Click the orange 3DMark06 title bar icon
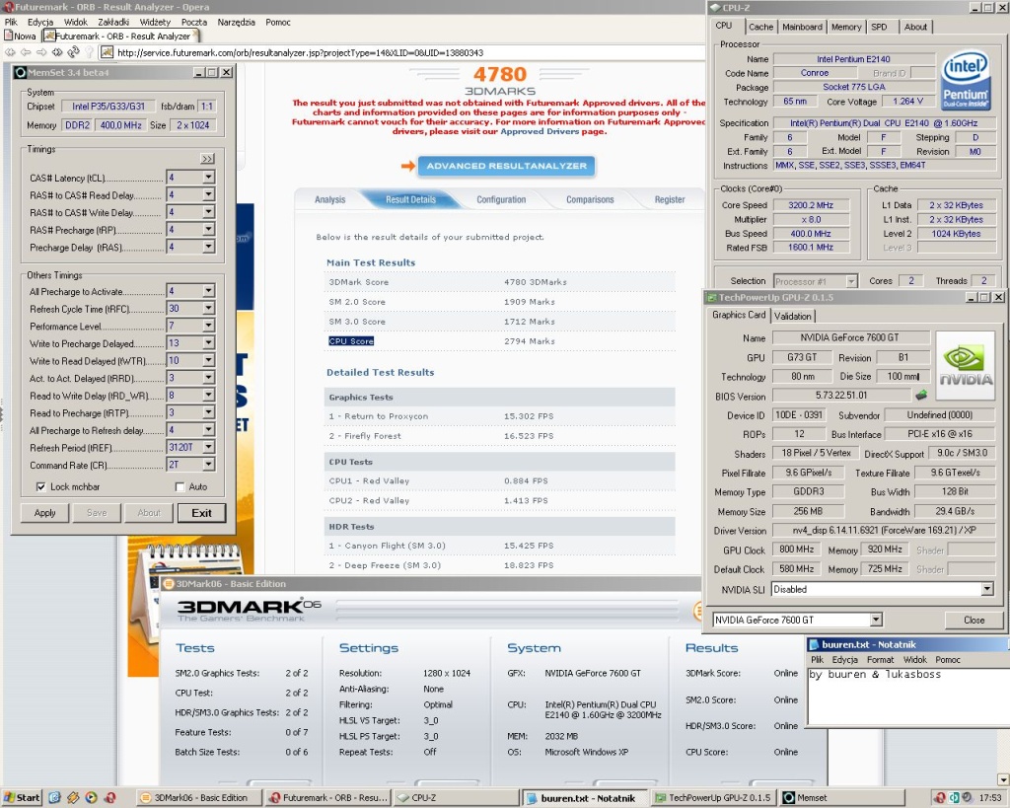1010x808 pixels. 169,584
